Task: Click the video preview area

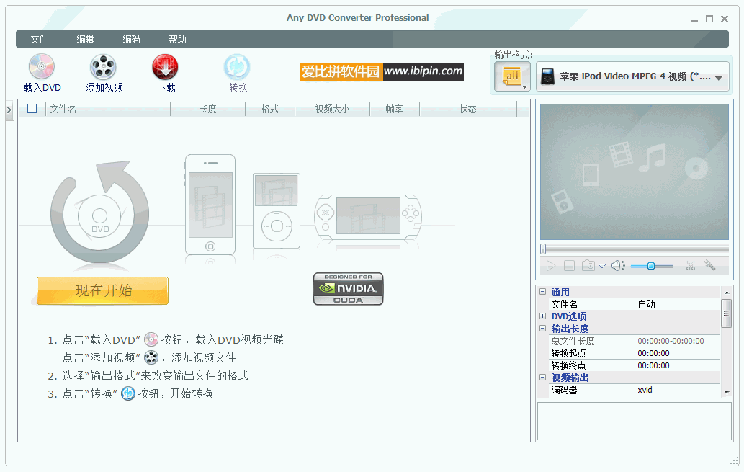Action: click(x=635, y=172)
